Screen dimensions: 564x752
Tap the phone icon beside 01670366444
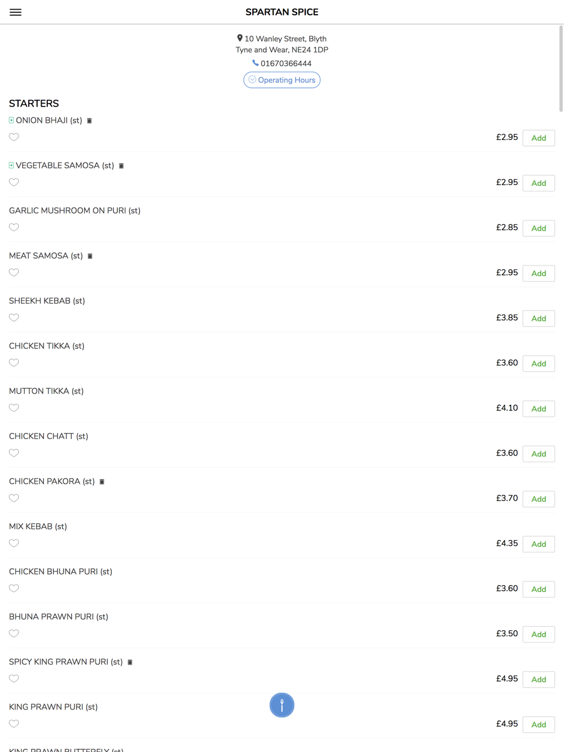[255, 63]
